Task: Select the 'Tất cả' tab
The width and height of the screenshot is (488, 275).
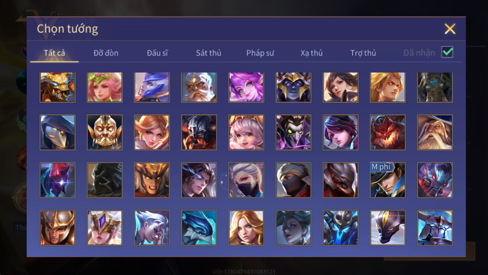Action: [x=54, y=53]
